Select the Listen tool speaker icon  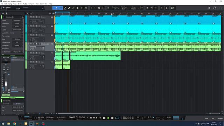86,8
